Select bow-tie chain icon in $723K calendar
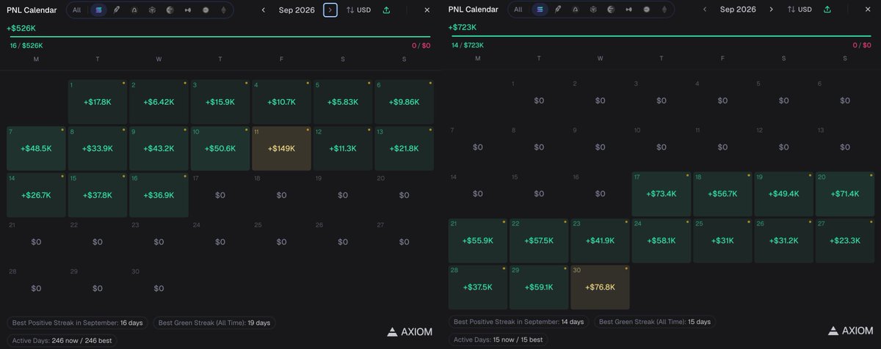The height and width of the screenshot is (349, 881). [x=628, y=10]
